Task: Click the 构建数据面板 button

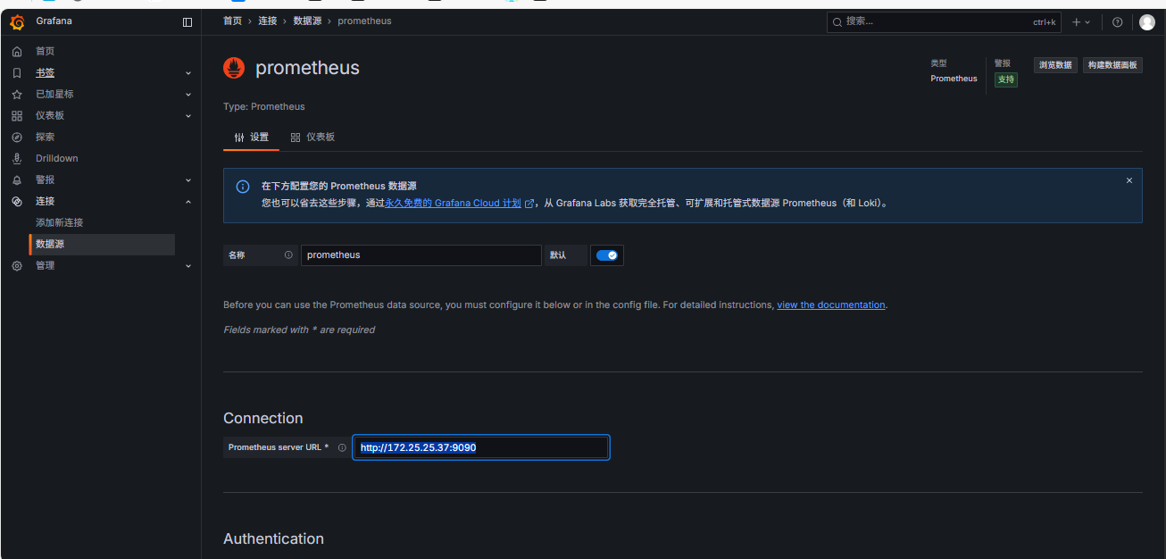Action: click(x=1112, y=65)
